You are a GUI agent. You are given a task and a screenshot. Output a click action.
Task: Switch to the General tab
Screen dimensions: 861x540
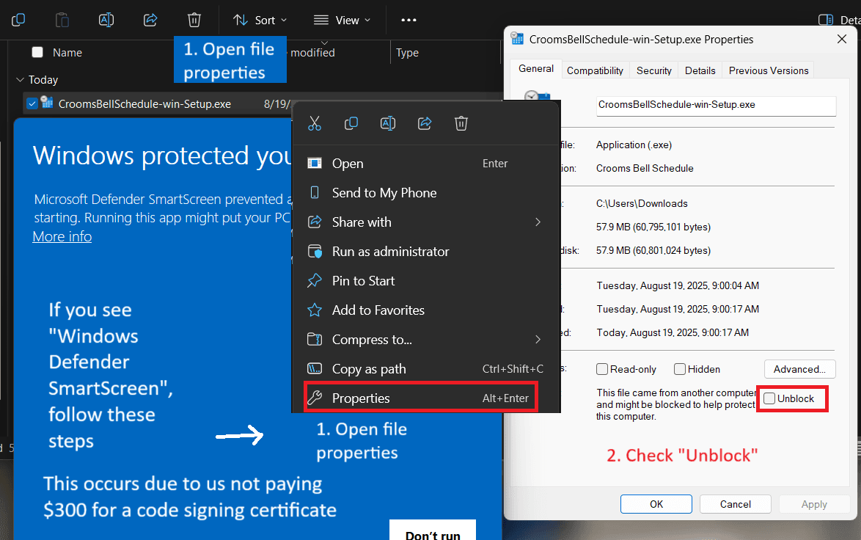click(x=536, y=69)
